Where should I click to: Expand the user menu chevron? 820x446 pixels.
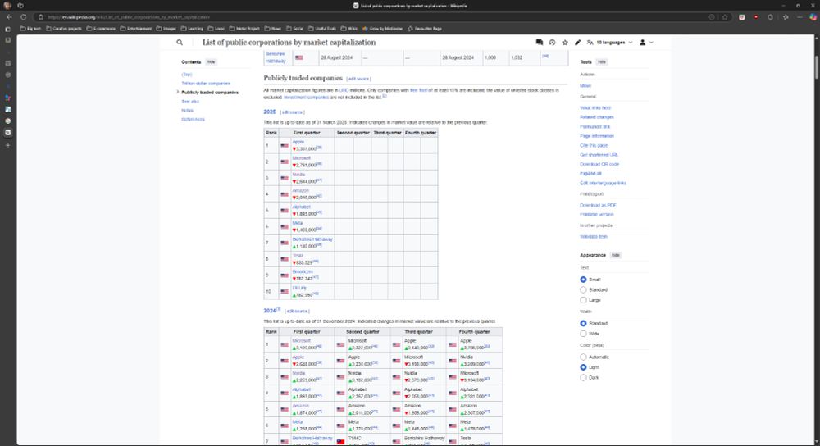651,43
